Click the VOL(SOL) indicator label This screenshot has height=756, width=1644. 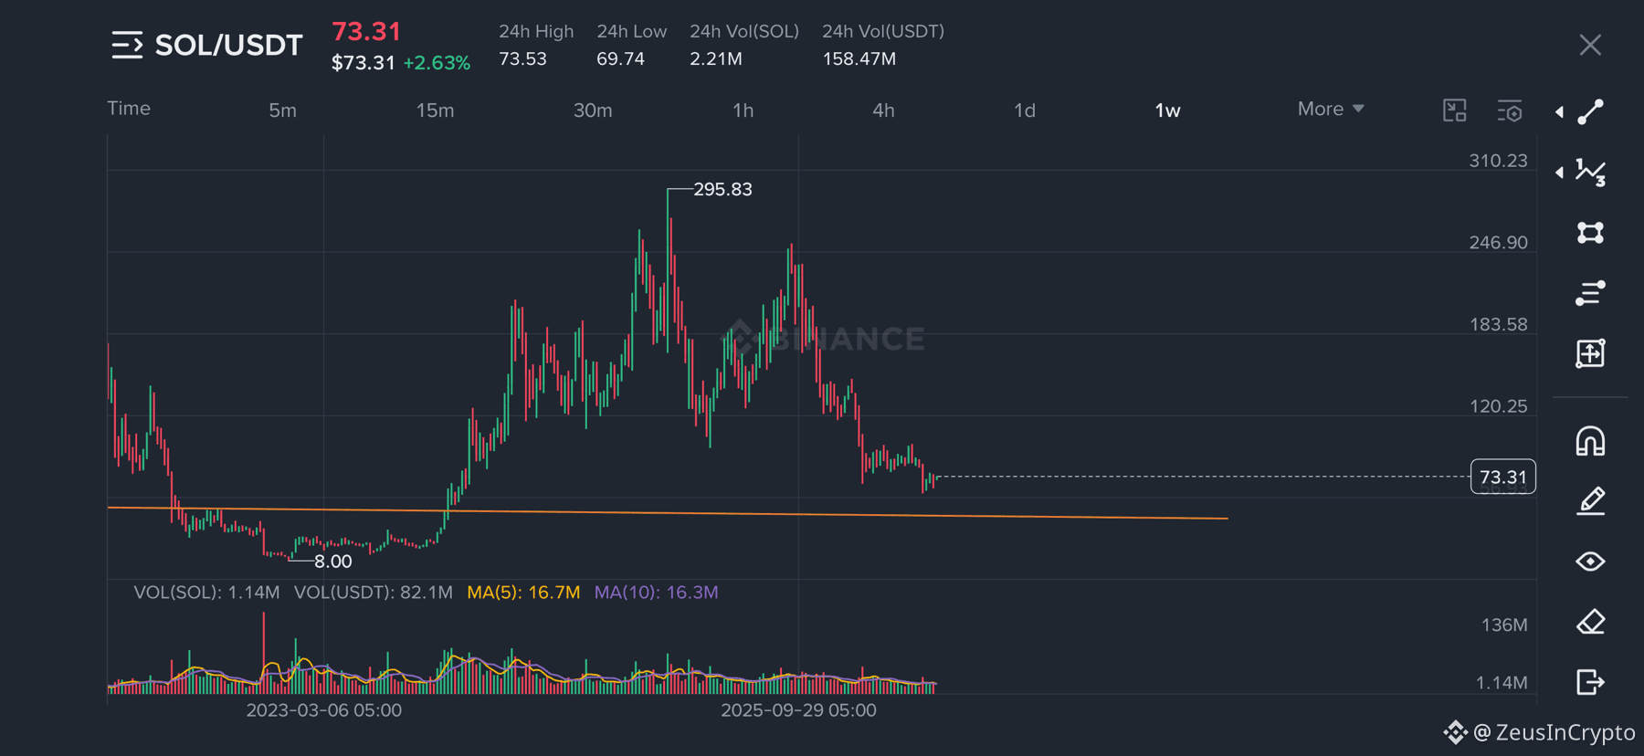(206, 592)
